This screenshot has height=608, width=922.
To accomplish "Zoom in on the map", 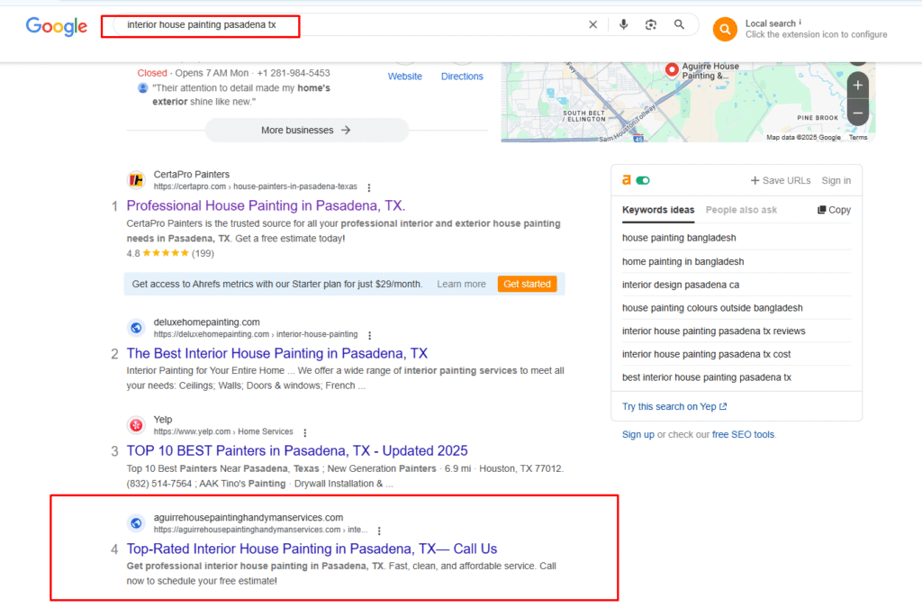I will (858, 86).
